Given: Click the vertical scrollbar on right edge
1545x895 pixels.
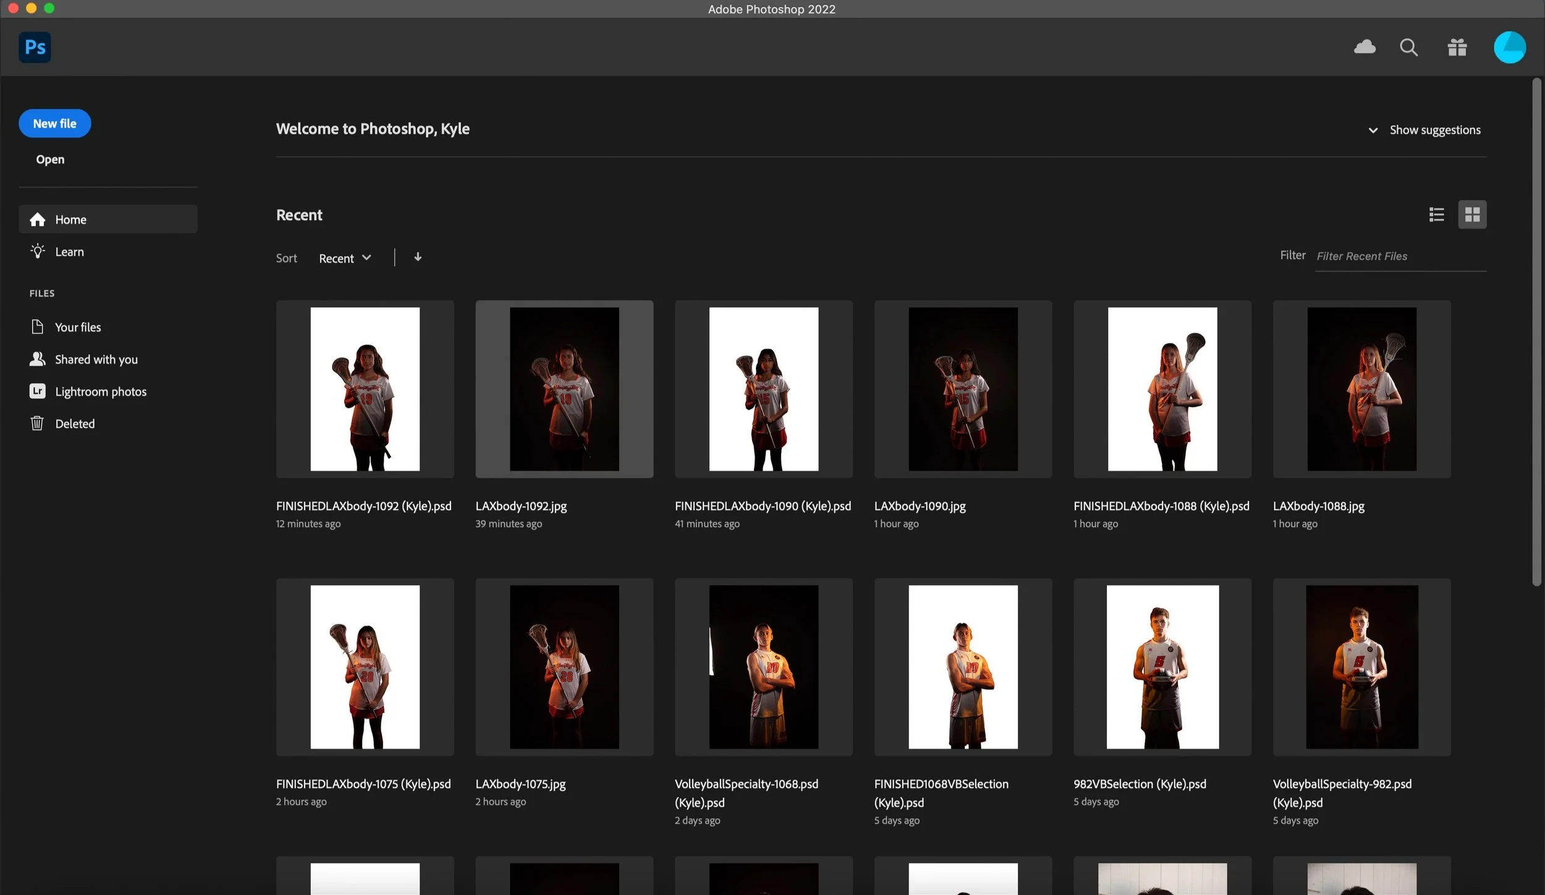Looking at the screenshot, I should click(x=1536, y=334).
